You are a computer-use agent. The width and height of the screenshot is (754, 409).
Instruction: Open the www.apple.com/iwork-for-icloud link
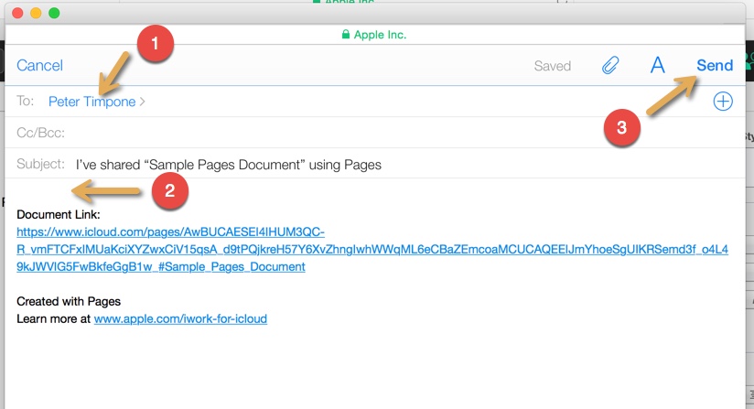pyautogui.click(x=180, y=318)
